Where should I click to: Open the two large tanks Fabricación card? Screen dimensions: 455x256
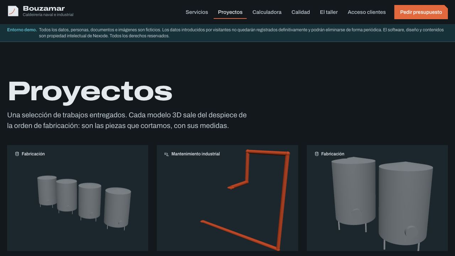pyautogui.click(x=377, y=198)
